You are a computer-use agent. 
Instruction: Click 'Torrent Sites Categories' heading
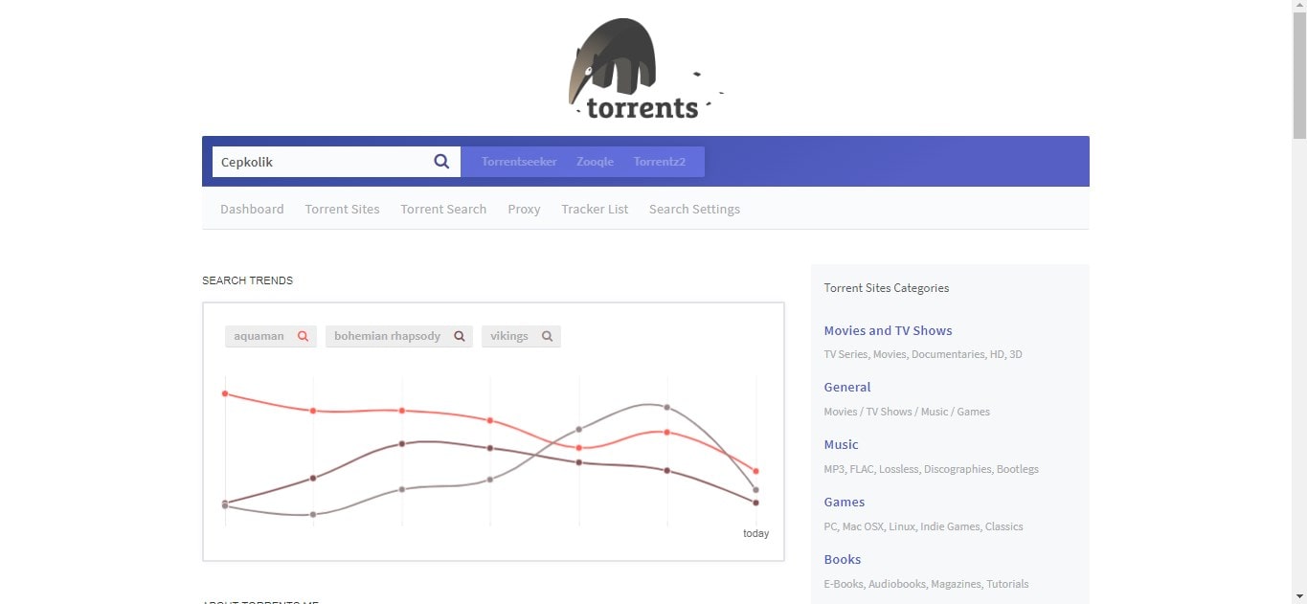tap(887, 287)
